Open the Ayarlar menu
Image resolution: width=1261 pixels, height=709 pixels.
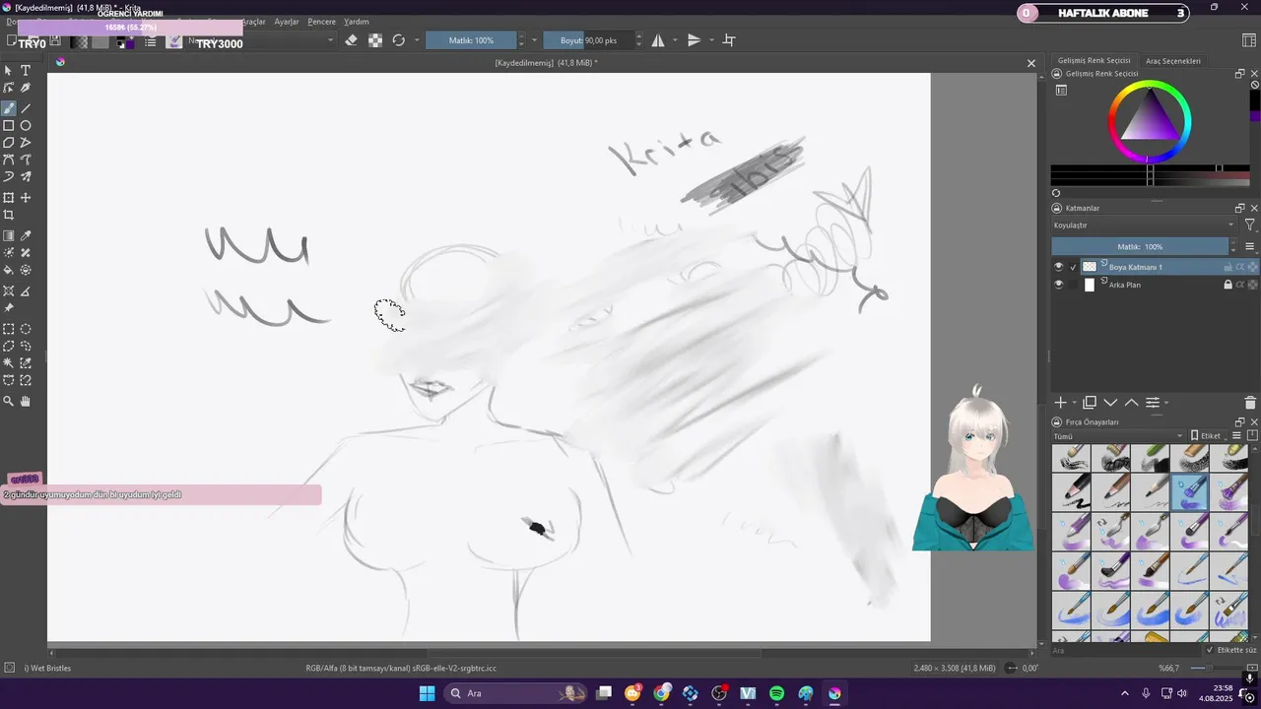[287, 22]
